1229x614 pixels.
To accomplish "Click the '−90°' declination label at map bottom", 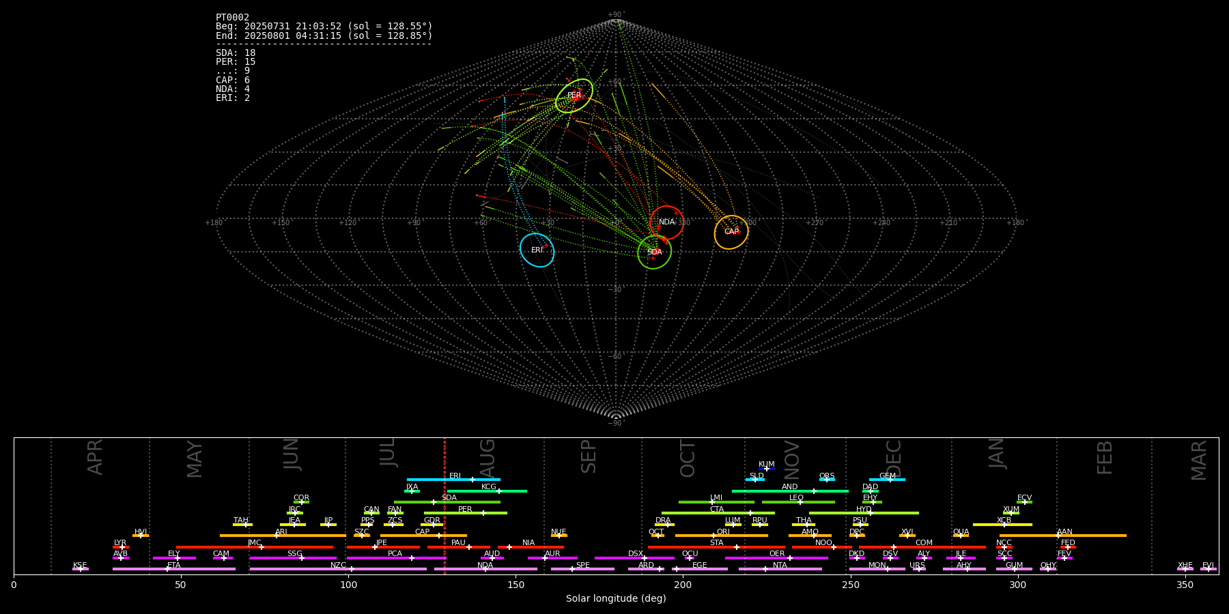I will (616, 423).
